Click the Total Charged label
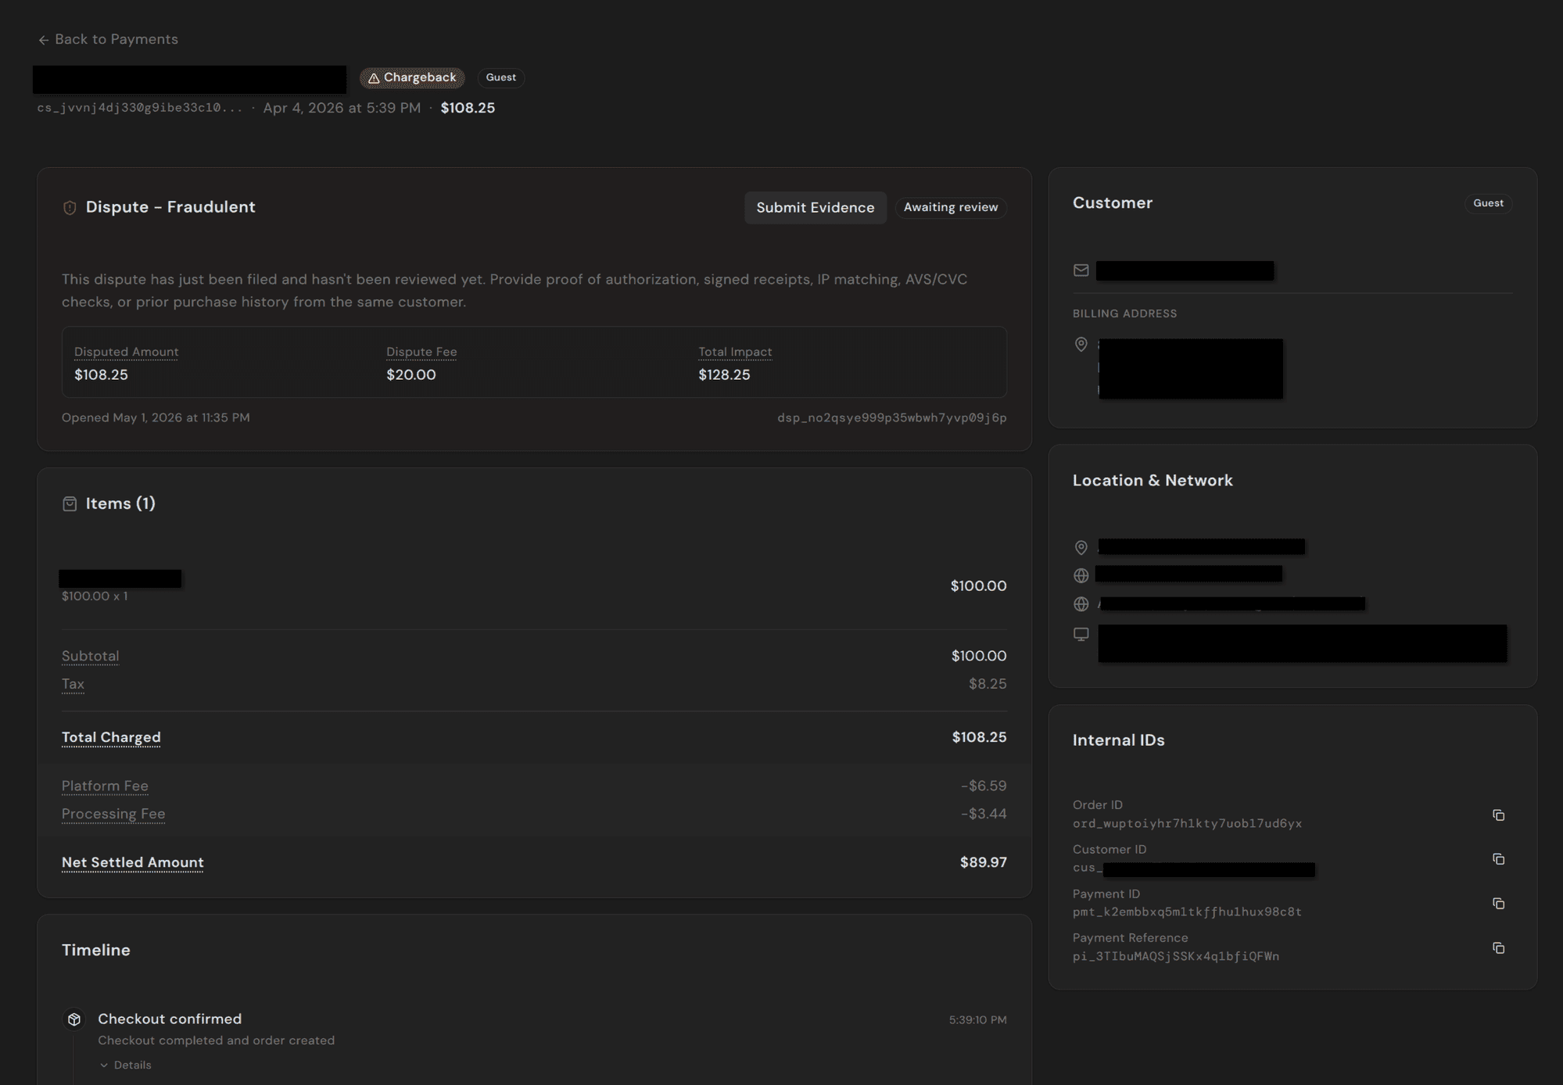 (111, 737)
